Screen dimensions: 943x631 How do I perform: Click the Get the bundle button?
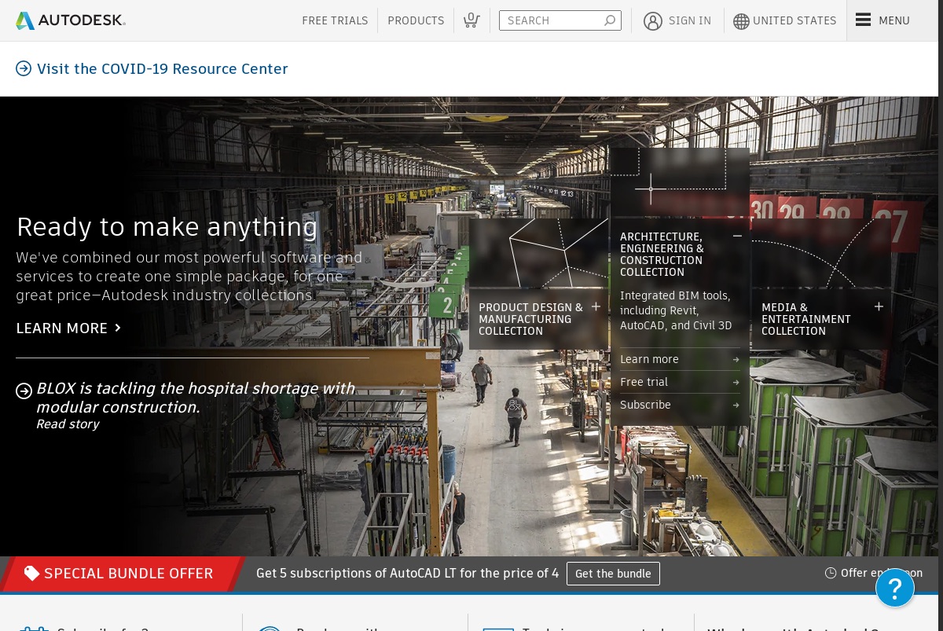pyautogui.click(x=613, y=574)
